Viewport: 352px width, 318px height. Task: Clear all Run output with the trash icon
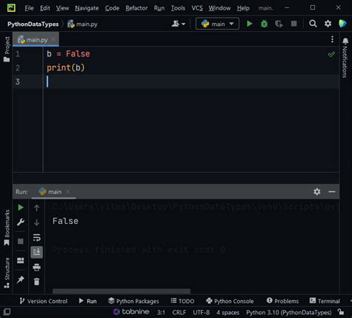(x=36, y=282)
